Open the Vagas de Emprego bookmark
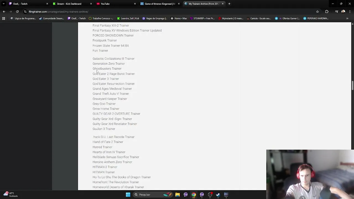This screenshot has width=354, height=199. 155,18
